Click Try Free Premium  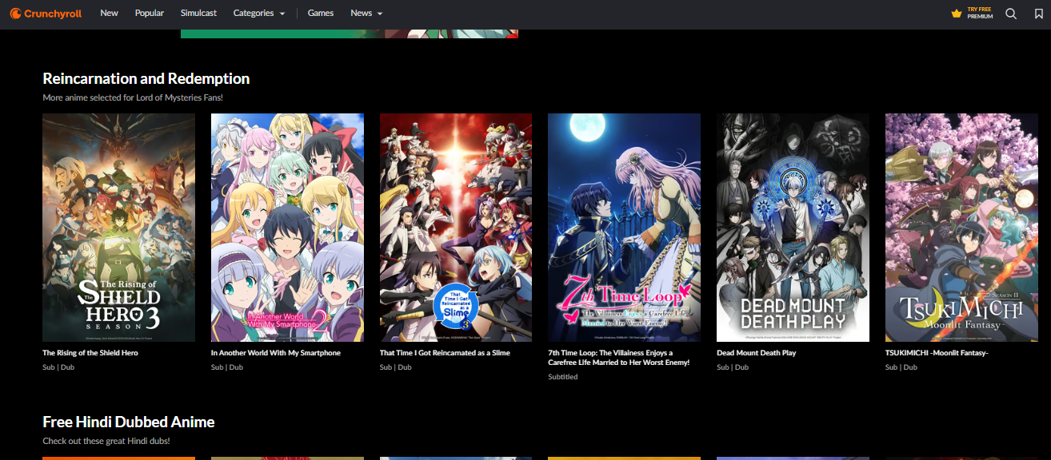pos(980,13)
